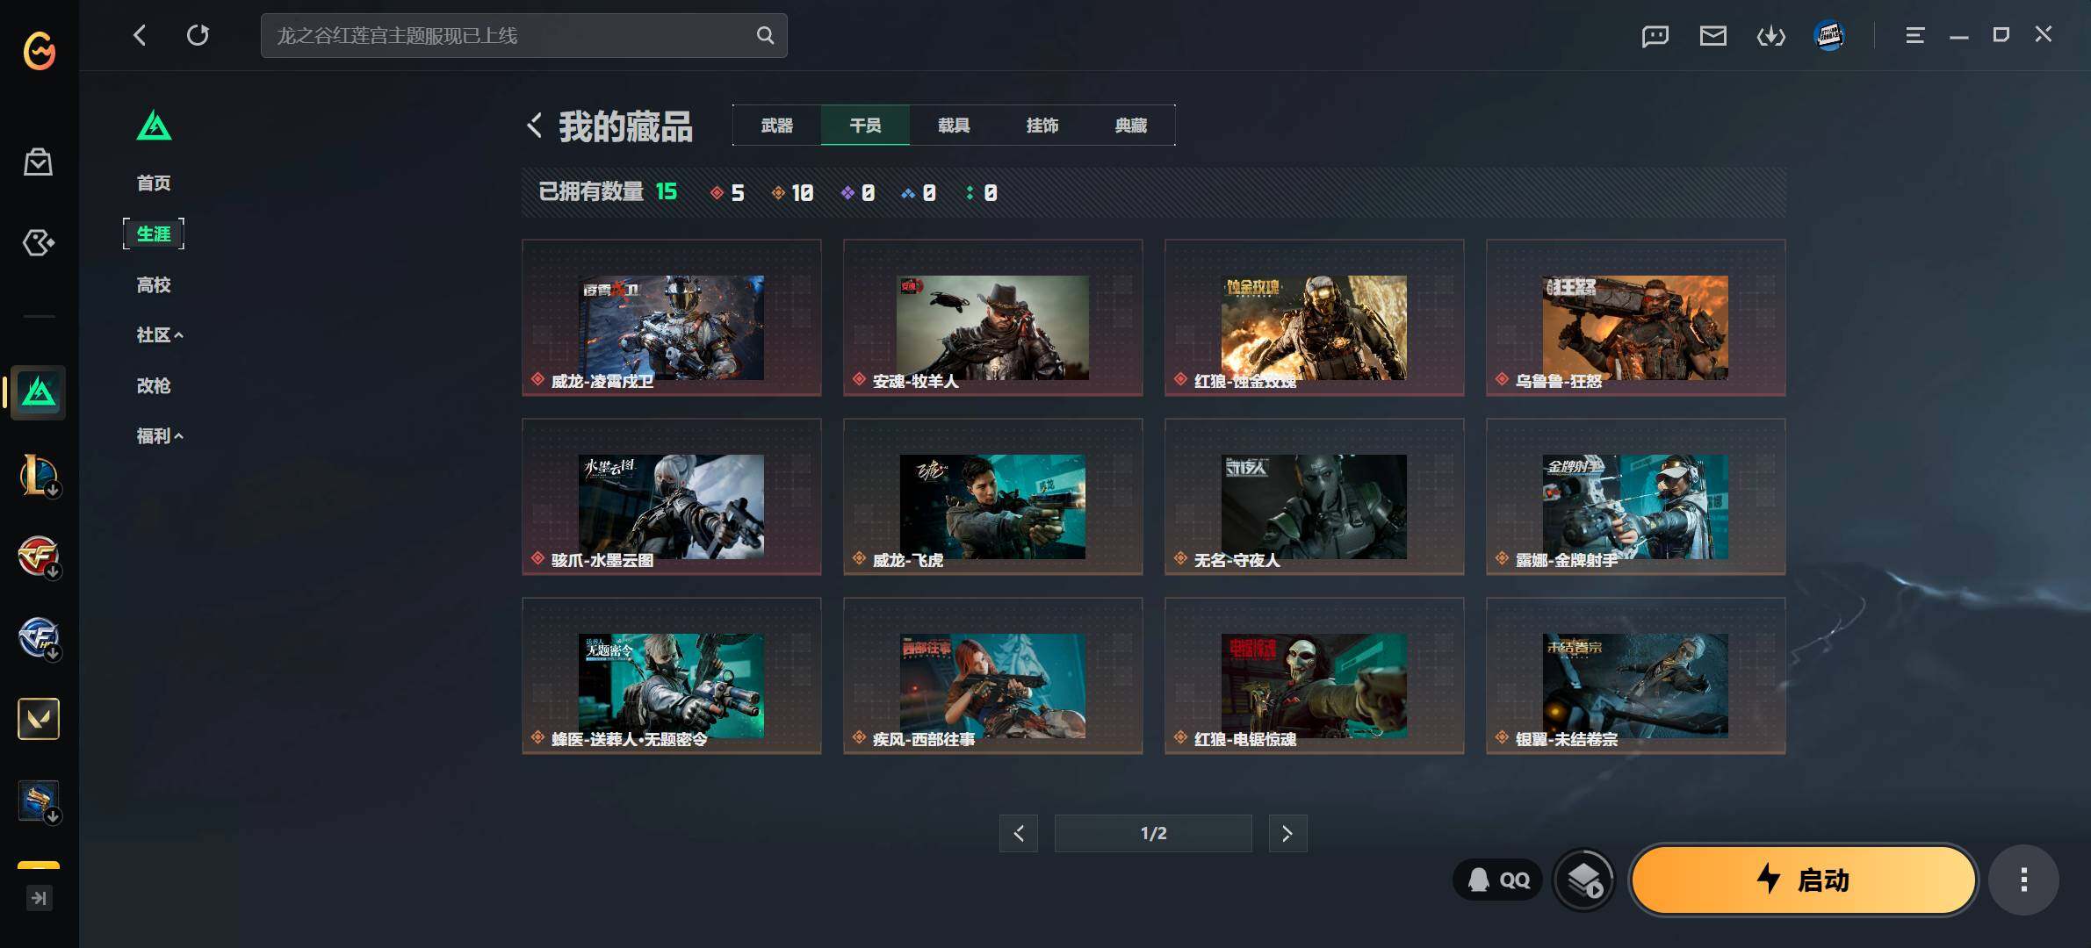2091x948 pixels.
Task: Open the hamburger menu icon
Action: (1914, 35)
